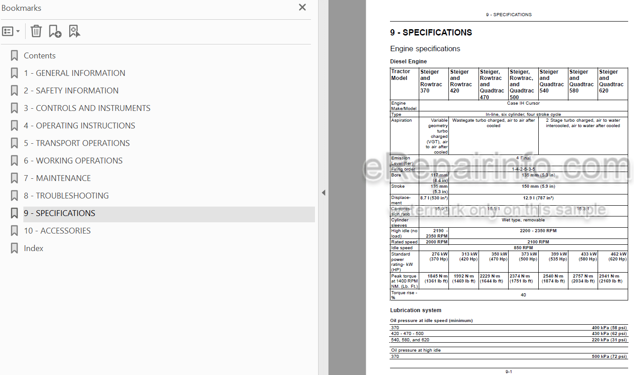
Task: Close the Bookmarks panel
Action: click(302, 7)
